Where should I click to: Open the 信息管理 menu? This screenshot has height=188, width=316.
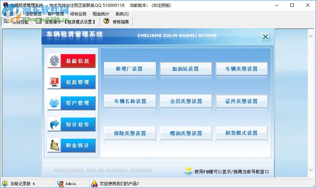tap(33, 14)
